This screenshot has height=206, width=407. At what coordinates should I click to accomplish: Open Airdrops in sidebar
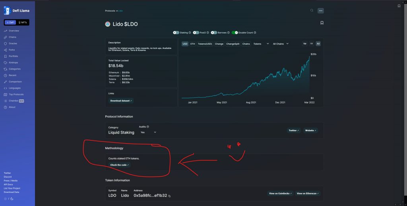click(11, 62)
